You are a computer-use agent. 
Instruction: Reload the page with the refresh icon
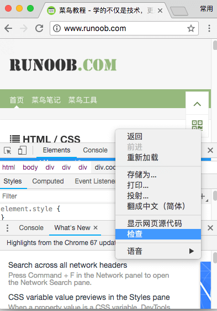pos(39,28)
